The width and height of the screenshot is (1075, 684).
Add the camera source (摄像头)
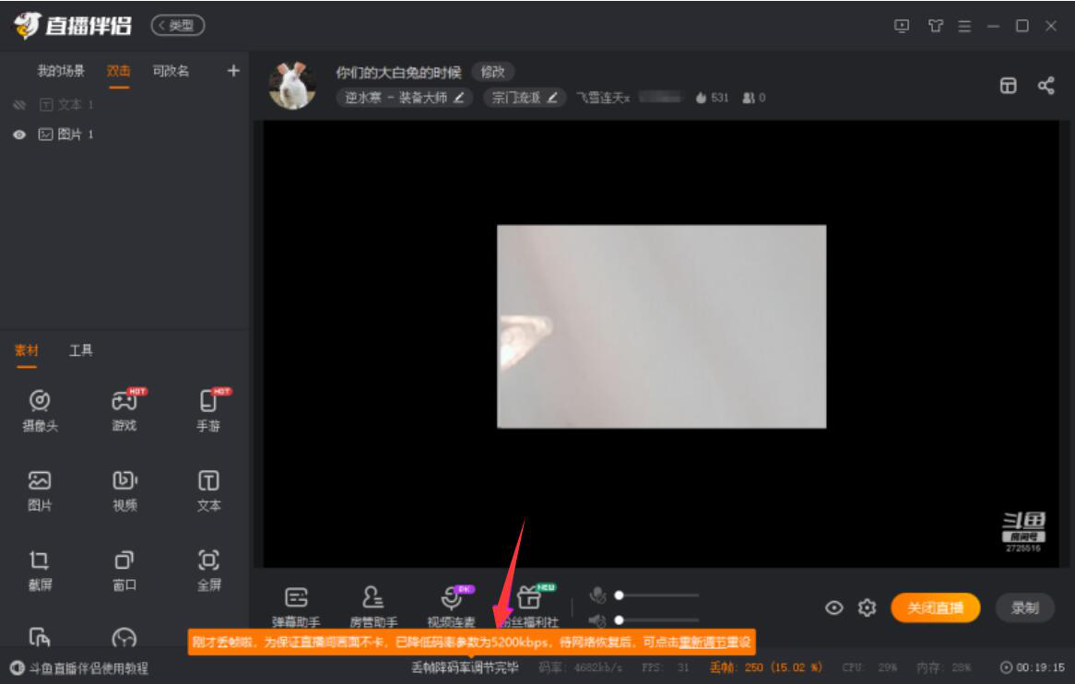40,410
